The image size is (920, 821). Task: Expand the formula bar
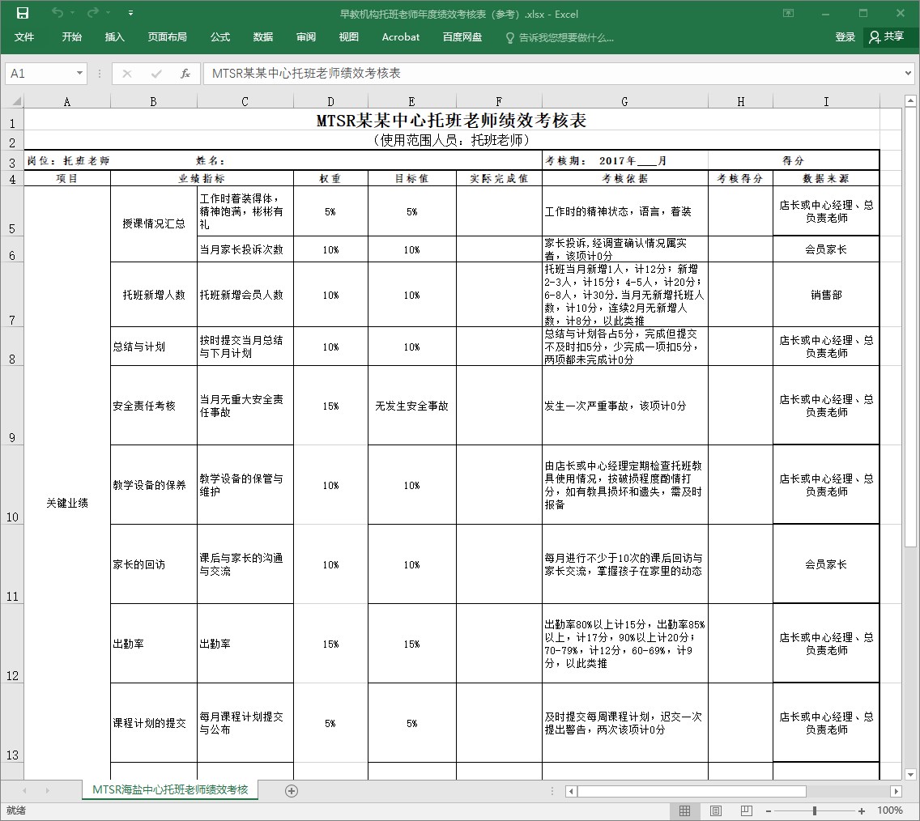(908, 74)
